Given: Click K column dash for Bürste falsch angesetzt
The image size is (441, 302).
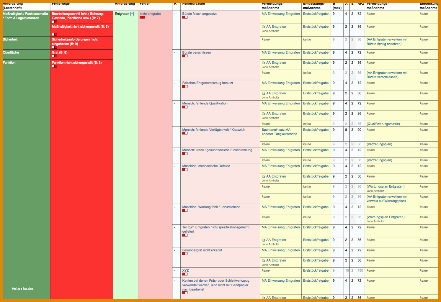Looking at the screenshot, I should click(175, 14).
